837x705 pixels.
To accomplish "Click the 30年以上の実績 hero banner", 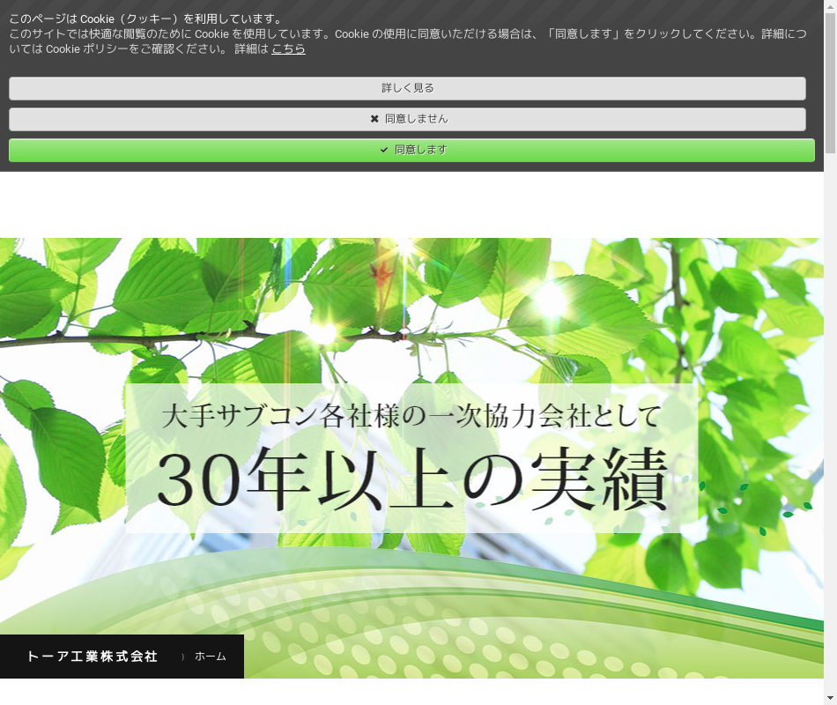I will tap(412, 478).
